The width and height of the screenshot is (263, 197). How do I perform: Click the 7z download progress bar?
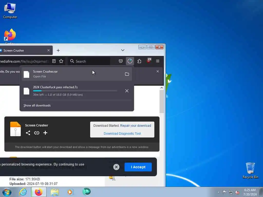click(x=75, y=91)
